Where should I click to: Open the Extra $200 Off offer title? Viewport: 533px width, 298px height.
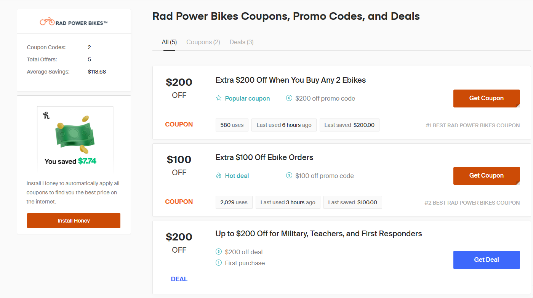tap(290, 80)
